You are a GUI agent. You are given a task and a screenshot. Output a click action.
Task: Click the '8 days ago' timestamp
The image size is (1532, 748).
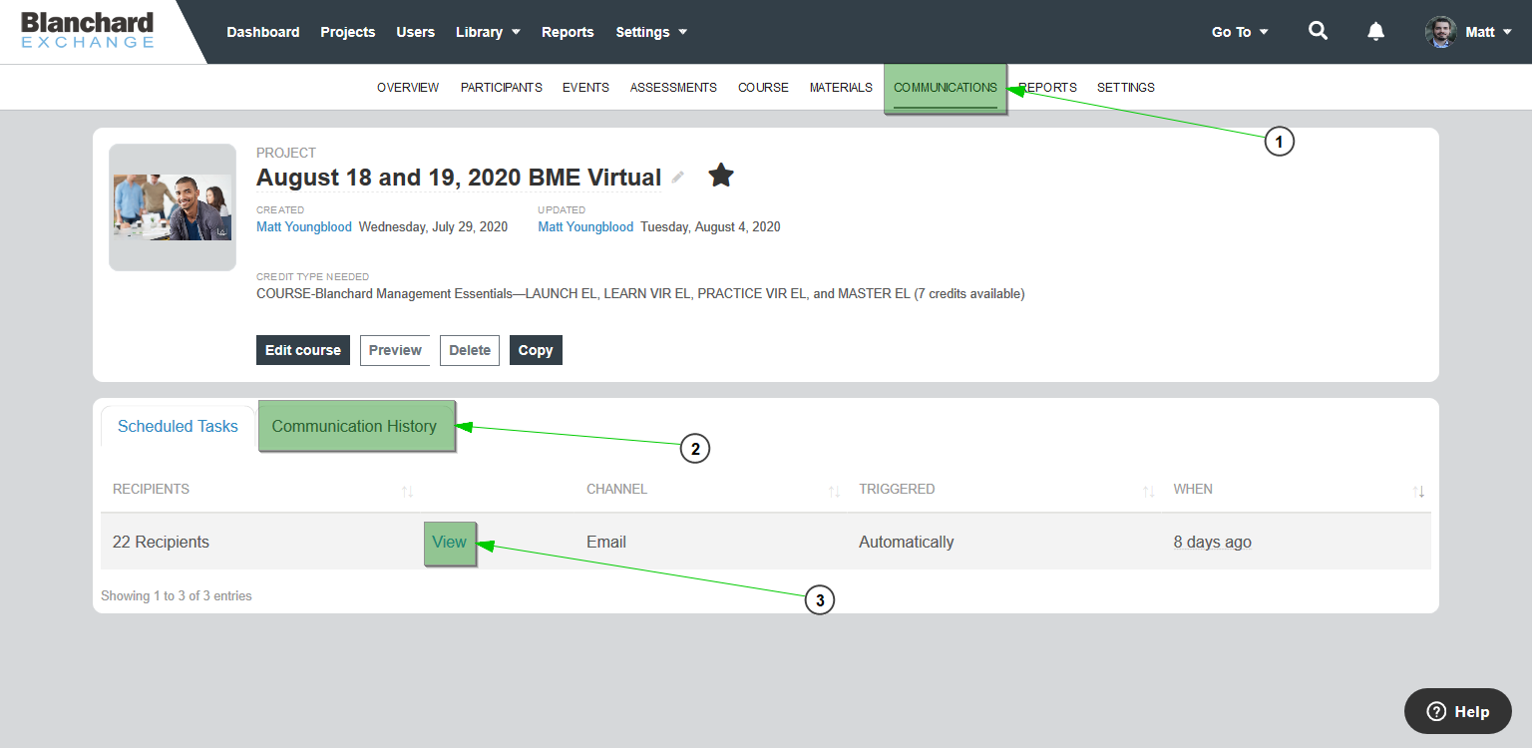1212,542
